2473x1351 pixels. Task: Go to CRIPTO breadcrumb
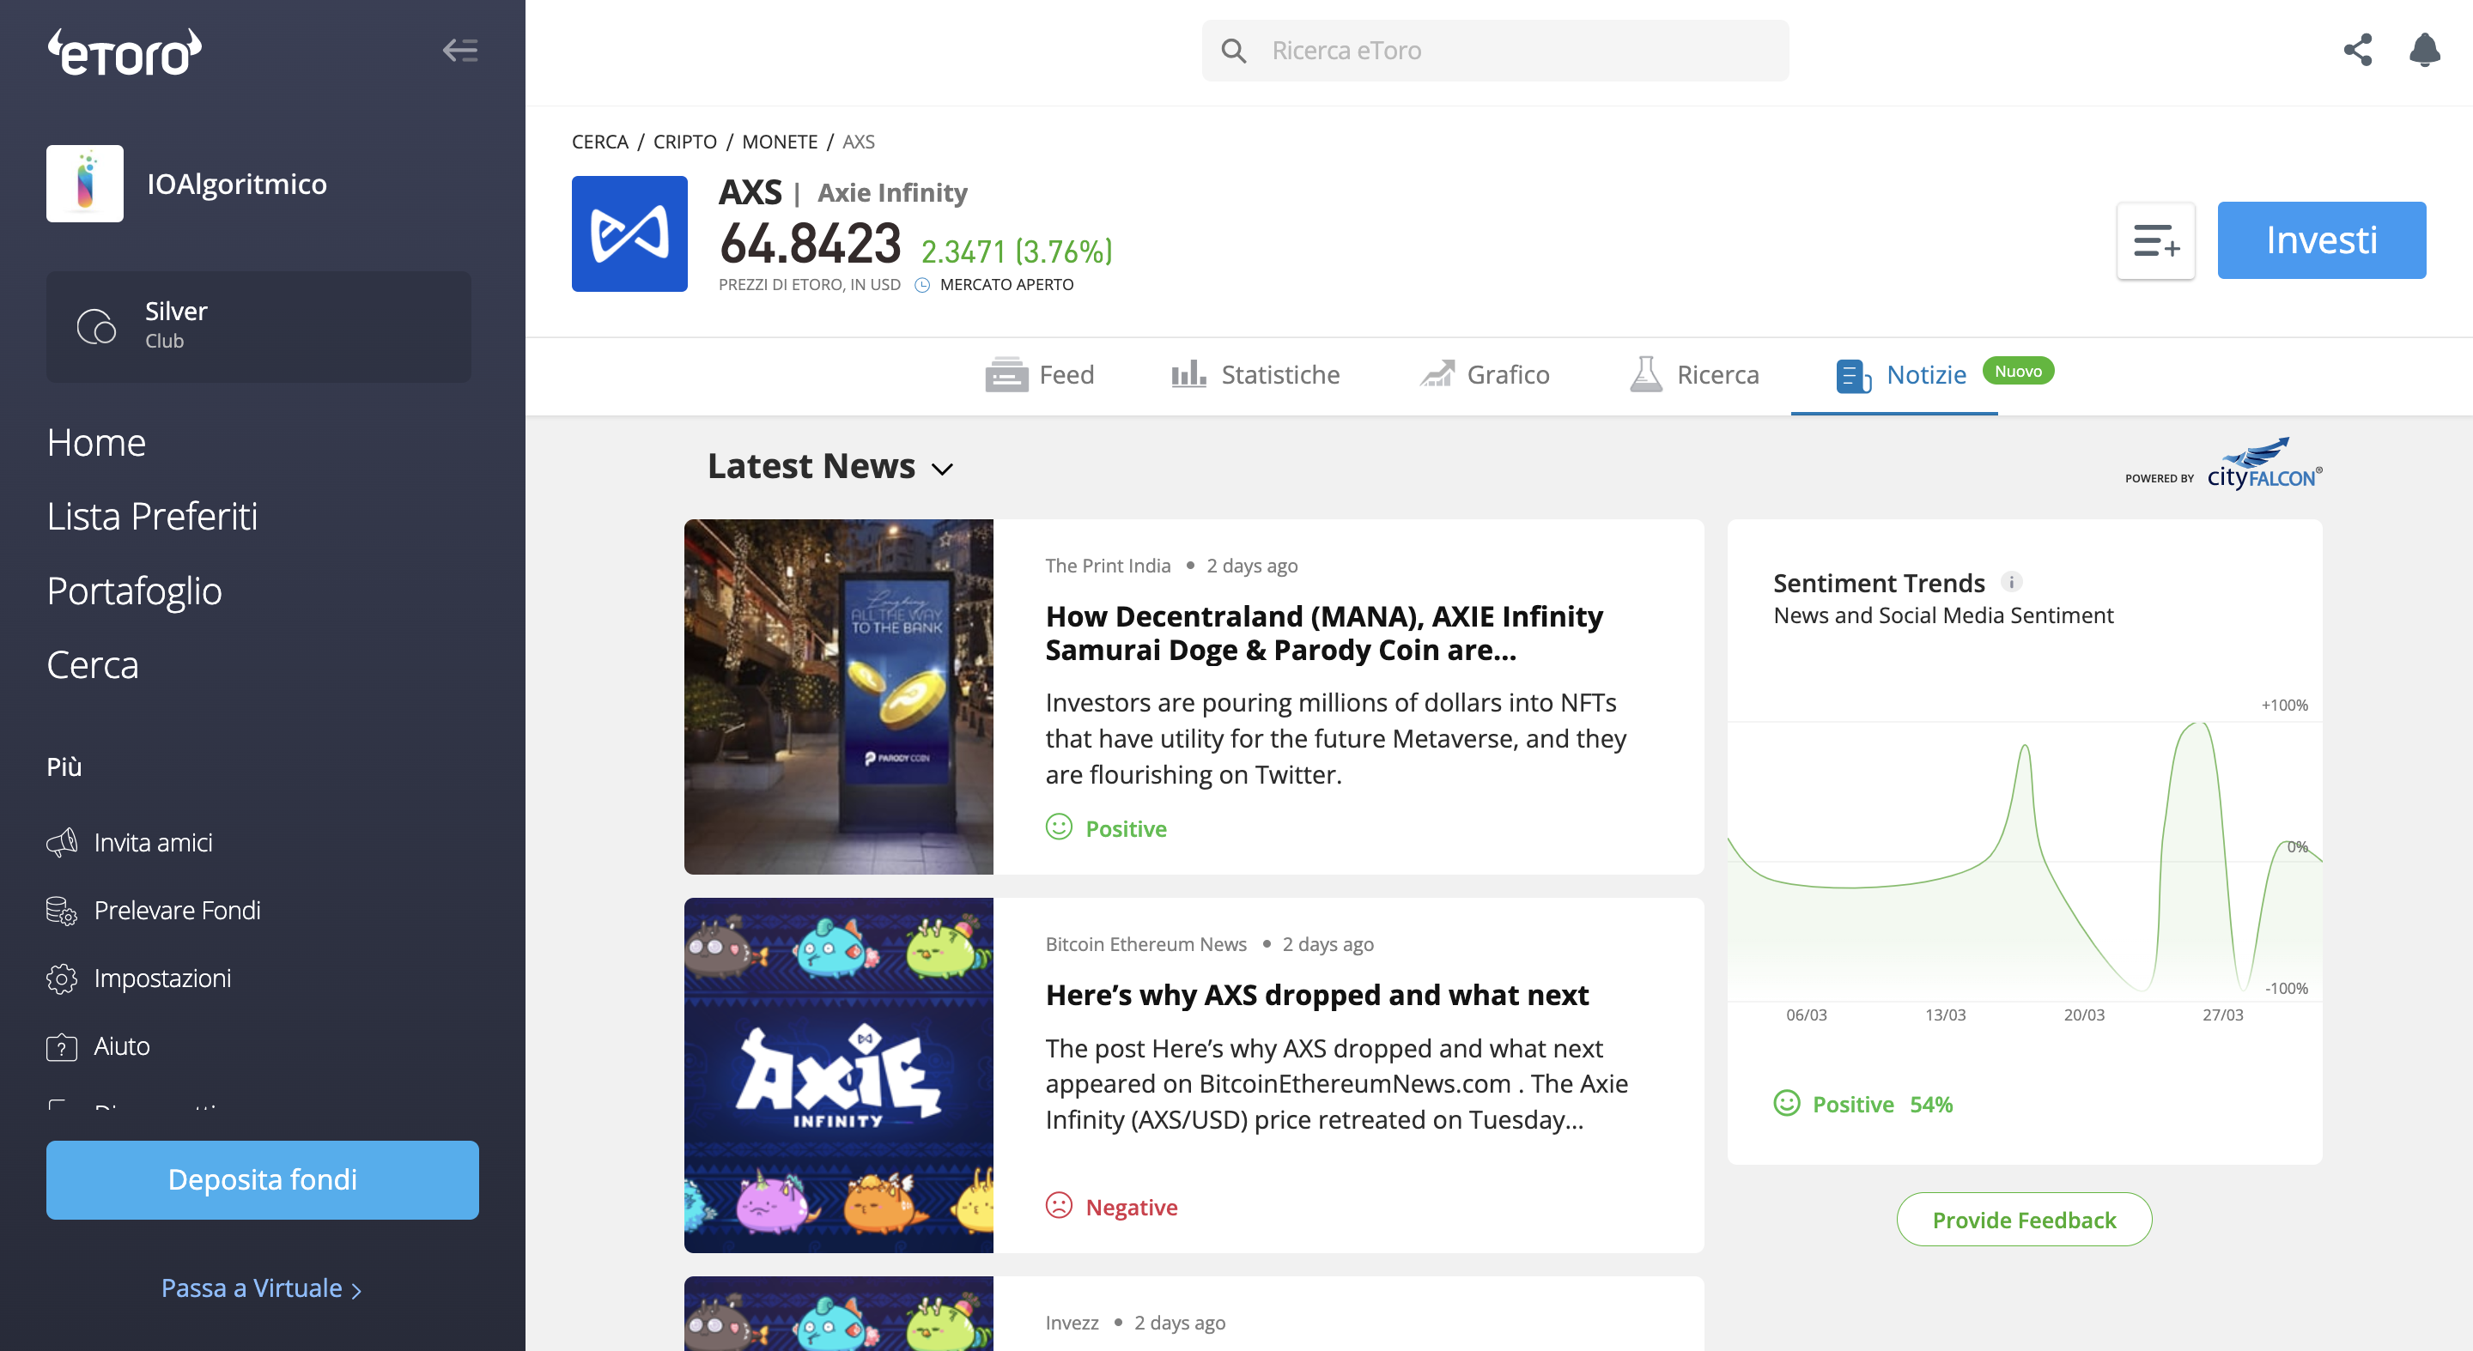tap(685, 142)
